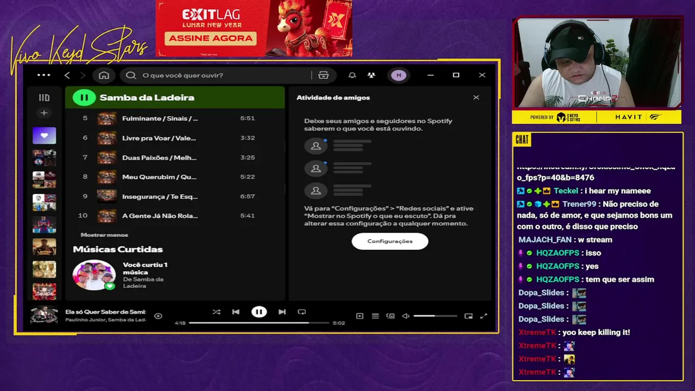Click the search magnifier icon
The image size is (695, 391).
click(x=131, y=75)
